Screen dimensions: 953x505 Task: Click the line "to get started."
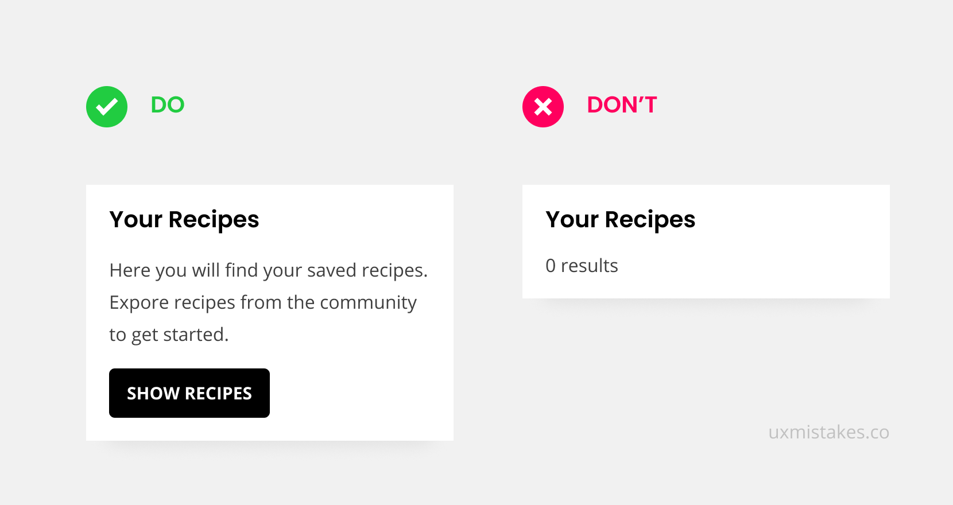coord(169,335)
